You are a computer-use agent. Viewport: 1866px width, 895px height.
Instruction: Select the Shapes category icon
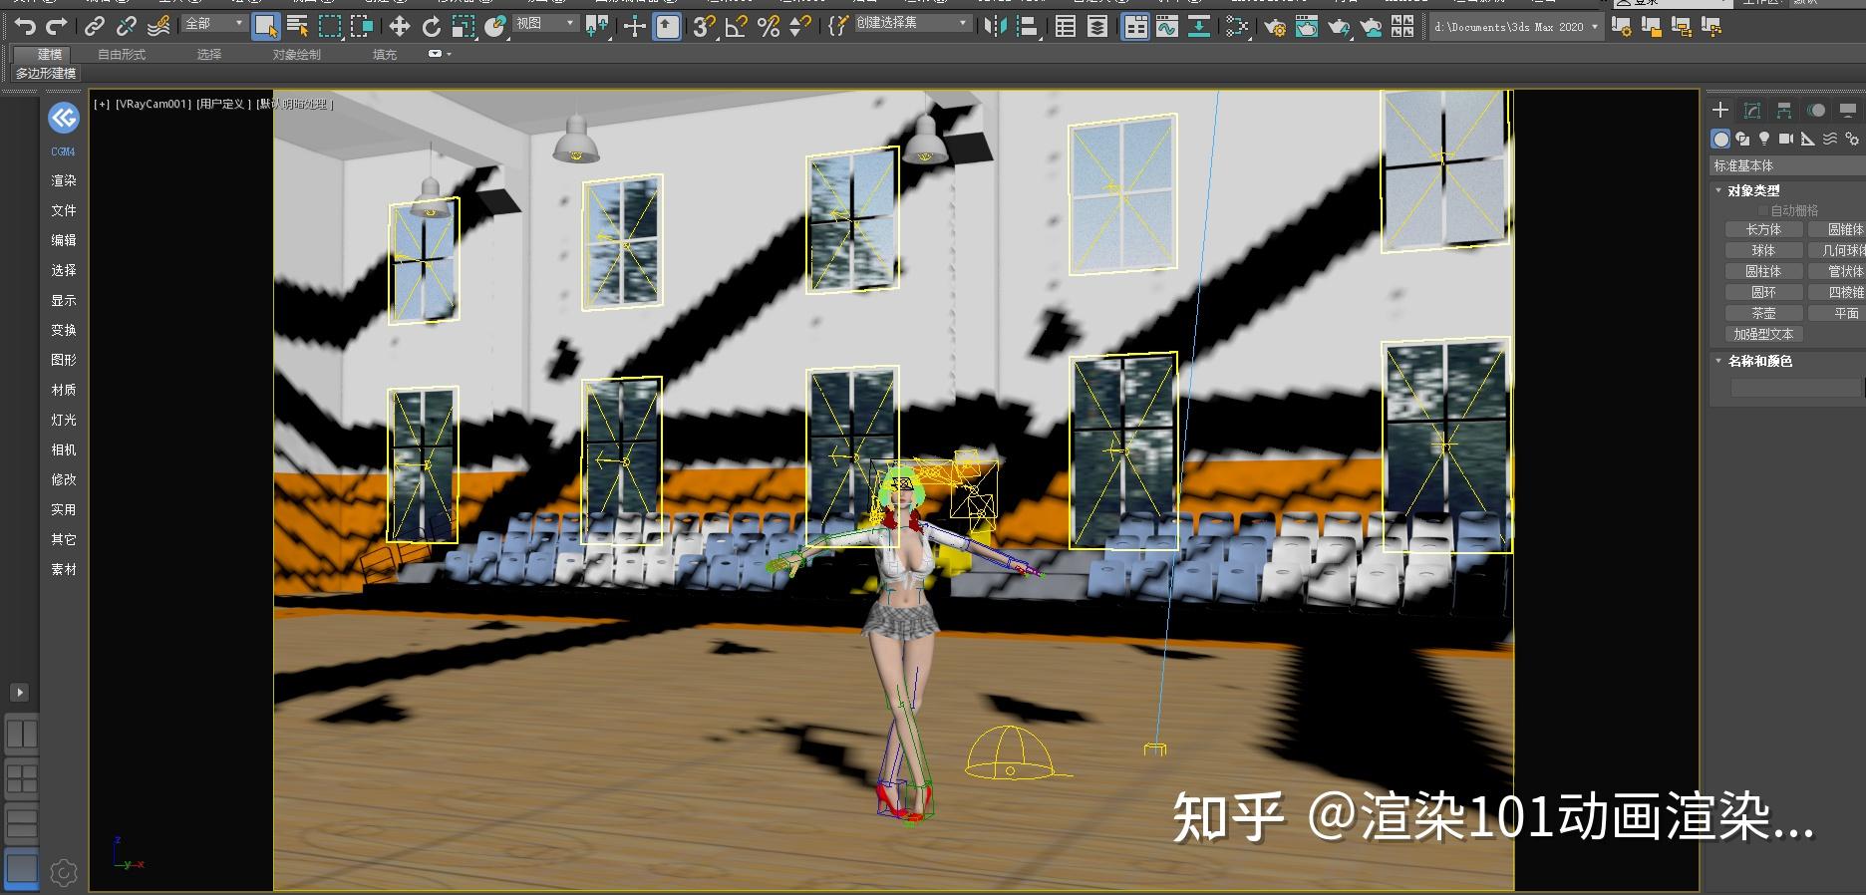1742,139
